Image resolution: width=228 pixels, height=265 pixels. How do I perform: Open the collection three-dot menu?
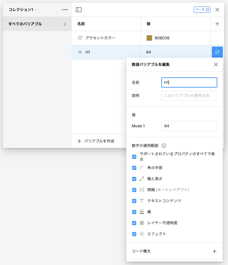(x=65, y=10)
